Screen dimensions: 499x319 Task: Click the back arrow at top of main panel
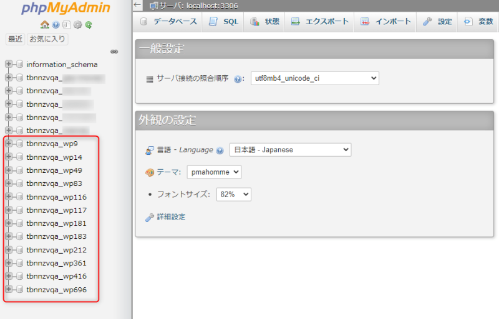click(137, 5)
